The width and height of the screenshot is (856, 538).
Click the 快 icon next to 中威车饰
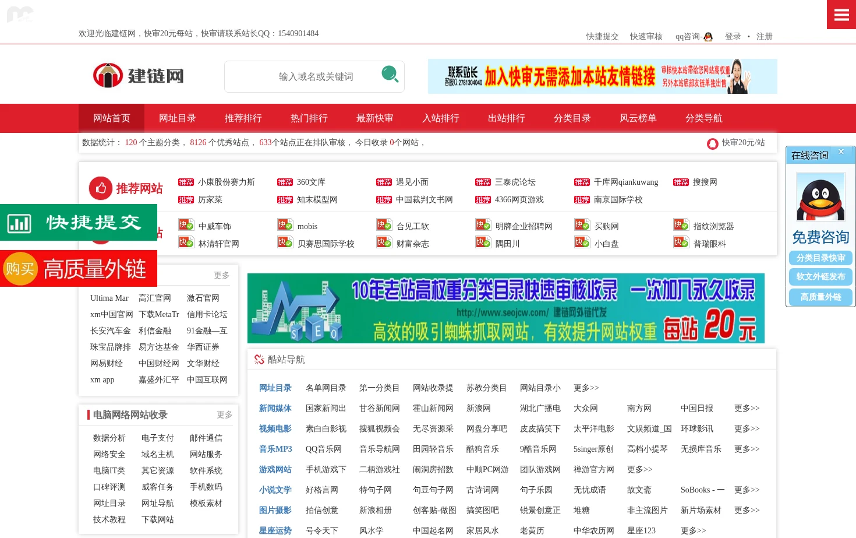pos(186,225)
